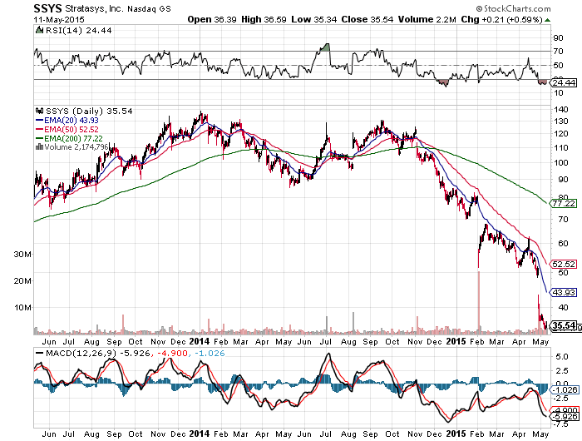Click the -1.026 MACD histogram axis tag
This screenshot has width=582, height=441.
point(565,389)
